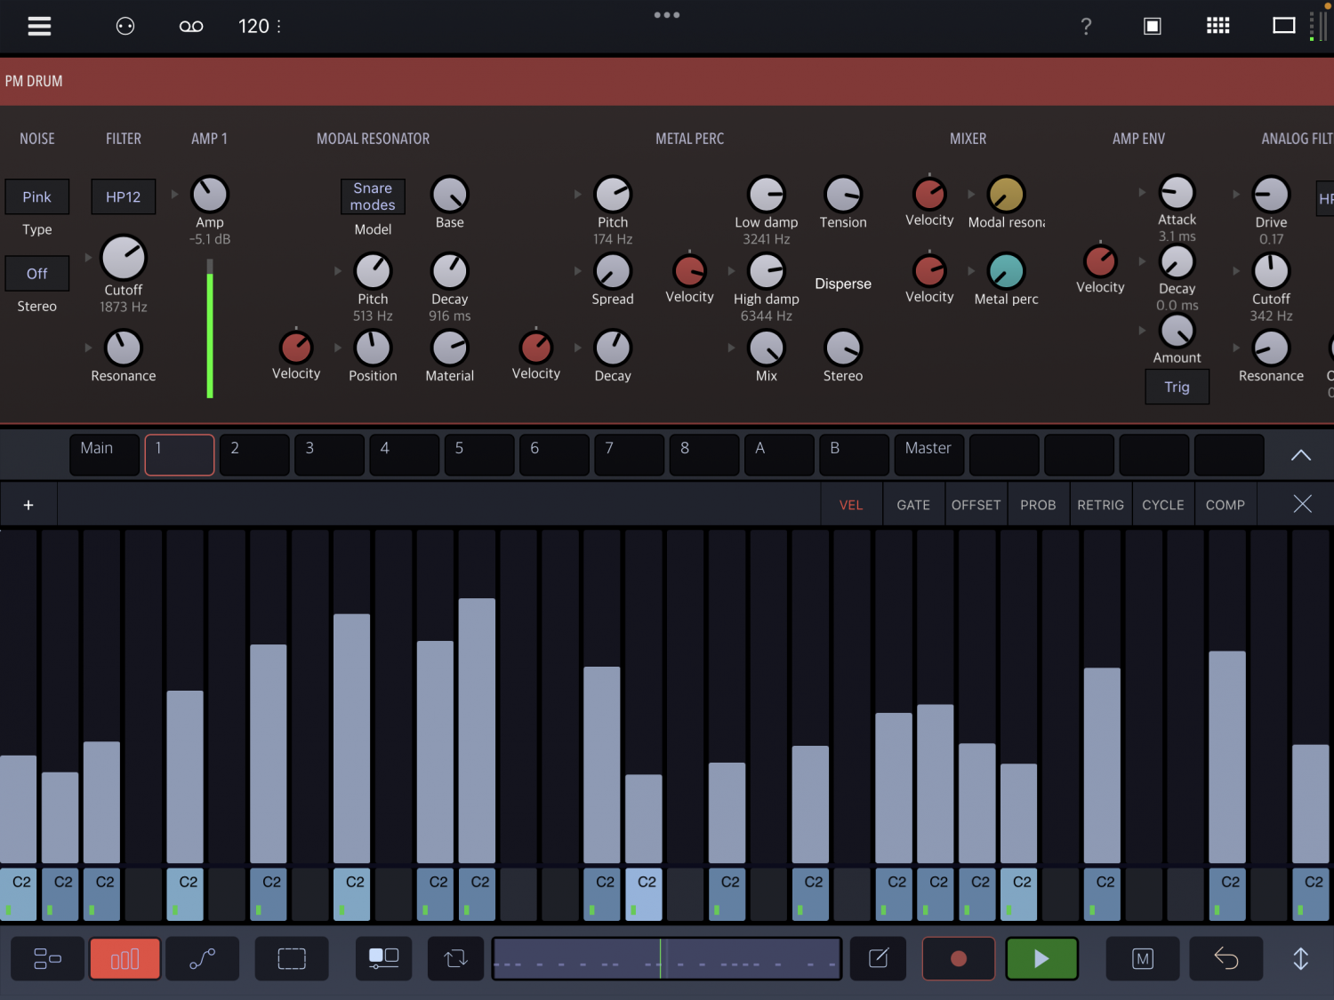Select the PROB parameter tab
Viewport: 1334px width, 1000px height.
(1038, 505)
